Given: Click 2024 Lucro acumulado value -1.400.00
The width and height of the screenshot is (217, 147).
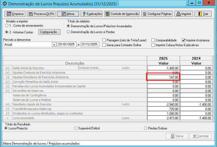Looking at the screenshot, I should point(196,118).
